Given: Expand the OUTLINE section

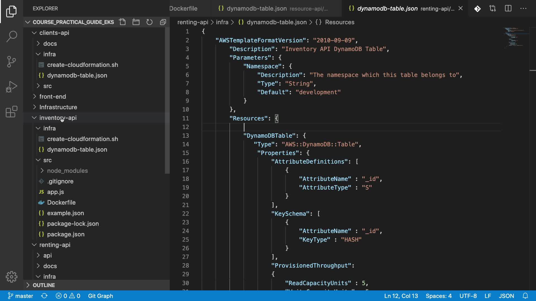Looking at the screenshot, I should (x=44, y=285).
